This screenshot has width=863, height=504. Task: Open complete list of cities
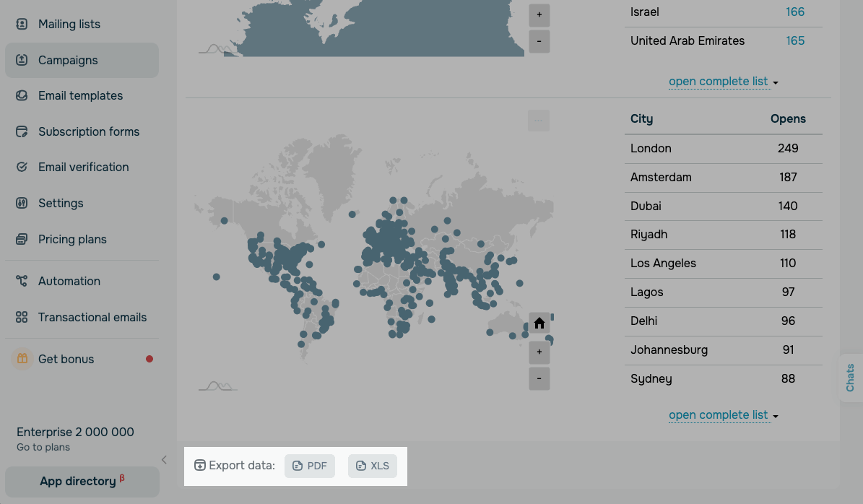[x=723, y=415]
